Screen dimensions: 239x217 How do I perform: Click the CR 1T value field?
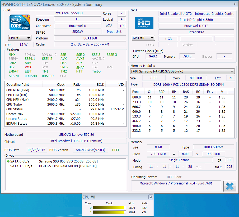(x=229, y=160)
